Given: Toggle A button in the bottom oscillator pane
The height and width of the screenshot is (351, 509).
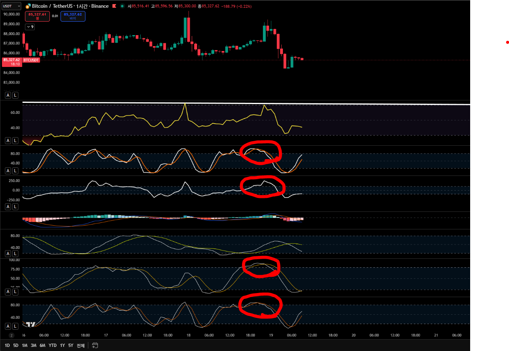Looking at the screenshot, I should [x=8, y=326].
